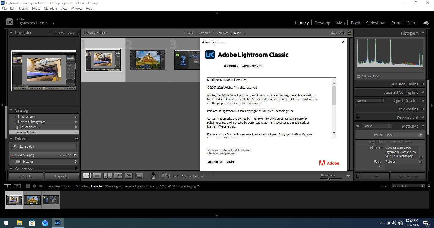Screen dimensions: 434x228
Task: Open the Slideshow module
Action: pyautogui.click(x=375, y=23)
